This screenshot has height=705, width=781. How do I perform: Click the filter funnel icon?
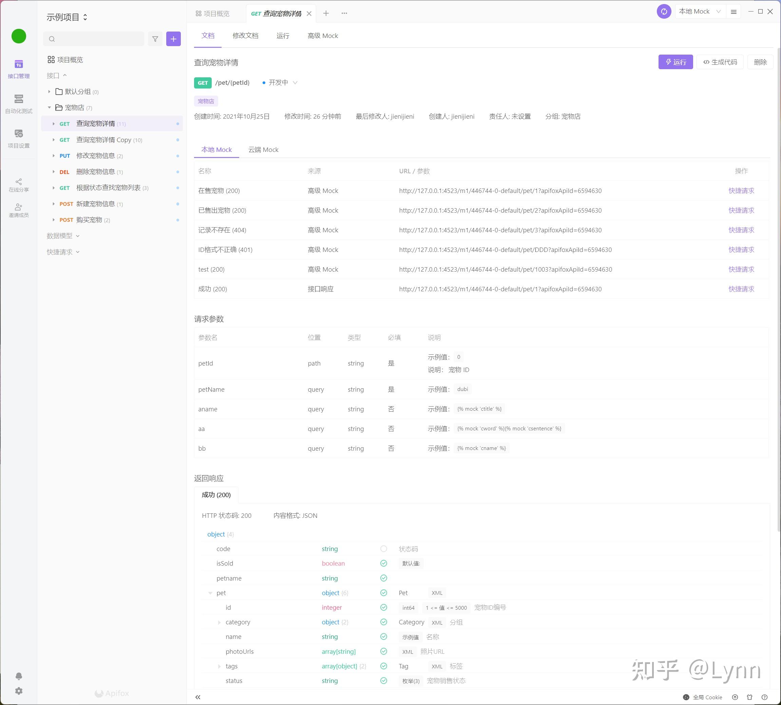[x=155, y=39]
